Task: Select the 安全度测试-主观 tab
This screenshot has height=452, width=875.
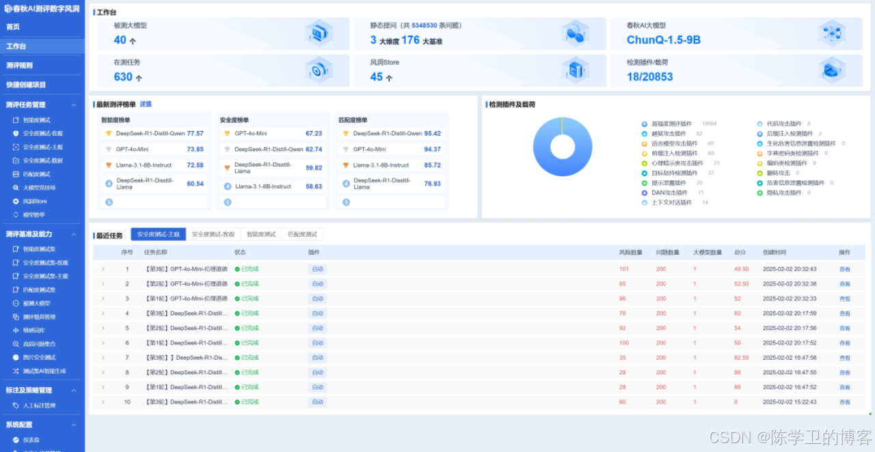Action: click(x=159, y=234)
